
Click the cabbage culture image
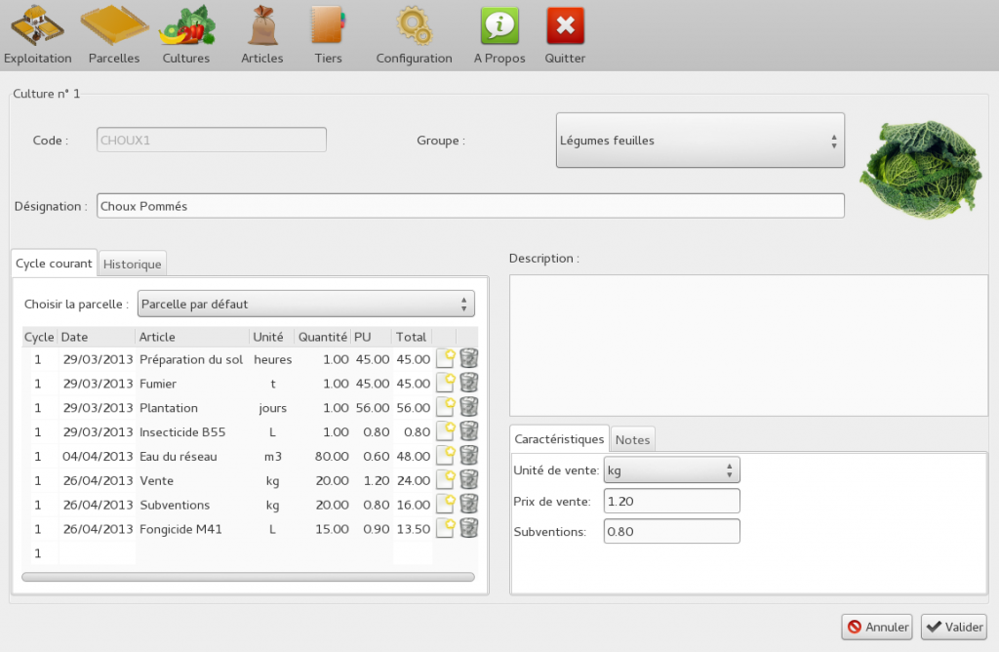pos(921,170)
